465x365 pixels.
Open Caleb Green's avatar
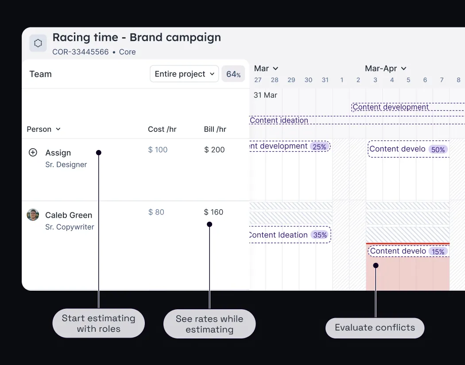[x=32, y=215]
